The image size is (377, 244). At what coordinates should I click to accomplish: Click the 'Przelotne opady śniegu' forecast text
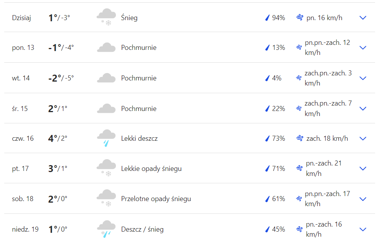click(x=156, y=199)
